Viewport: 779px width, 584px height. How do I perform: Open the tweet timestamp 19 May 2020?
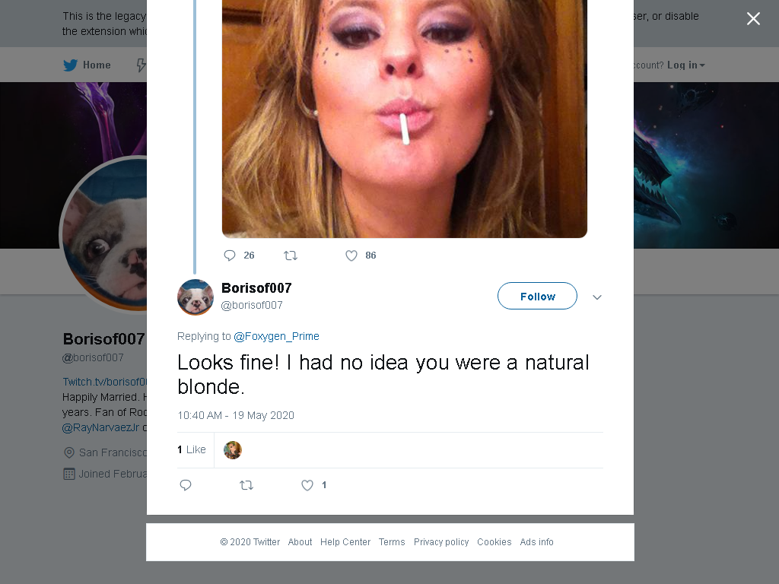point(236,415)
